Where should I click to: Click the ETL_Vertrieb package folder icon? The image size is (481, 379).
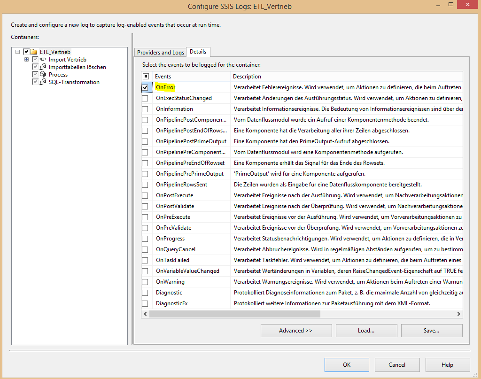(x=34, y=52)
